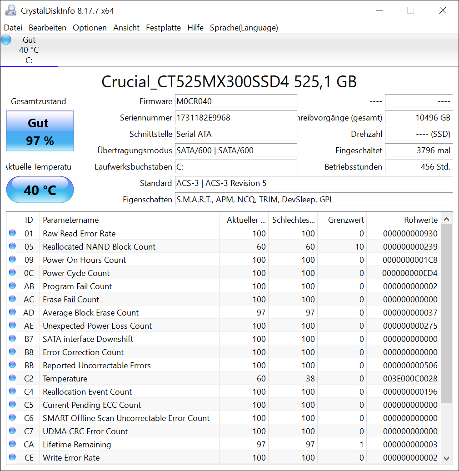459x471 pixels.
Task: Click the Standard field ACS-3 Revision 5
Action: tap(314, 183)
